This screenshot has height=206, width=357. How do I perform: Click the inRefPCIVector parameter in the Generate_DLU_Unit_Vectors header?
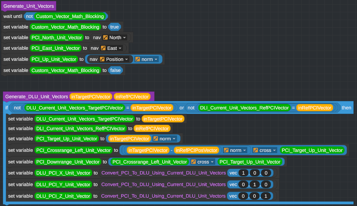[132, 97]
